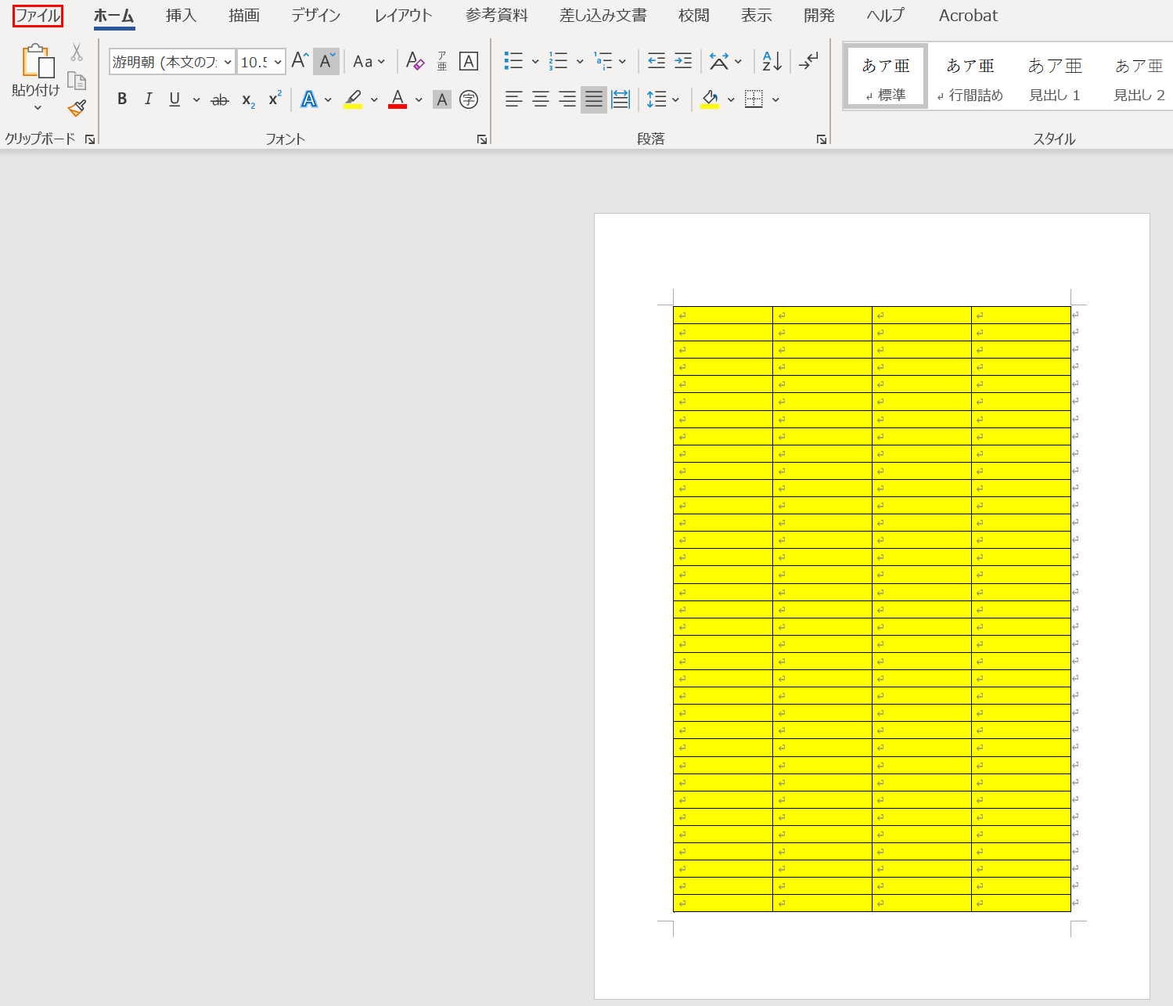Viewport: 1173px width, 1006px height.
Task: Apply the 見出し 1 style
Action: (x=1054, y=78)
